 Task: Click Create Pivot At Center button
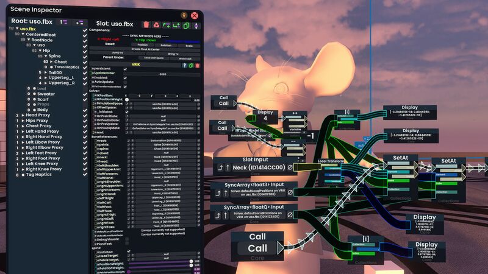145,49
